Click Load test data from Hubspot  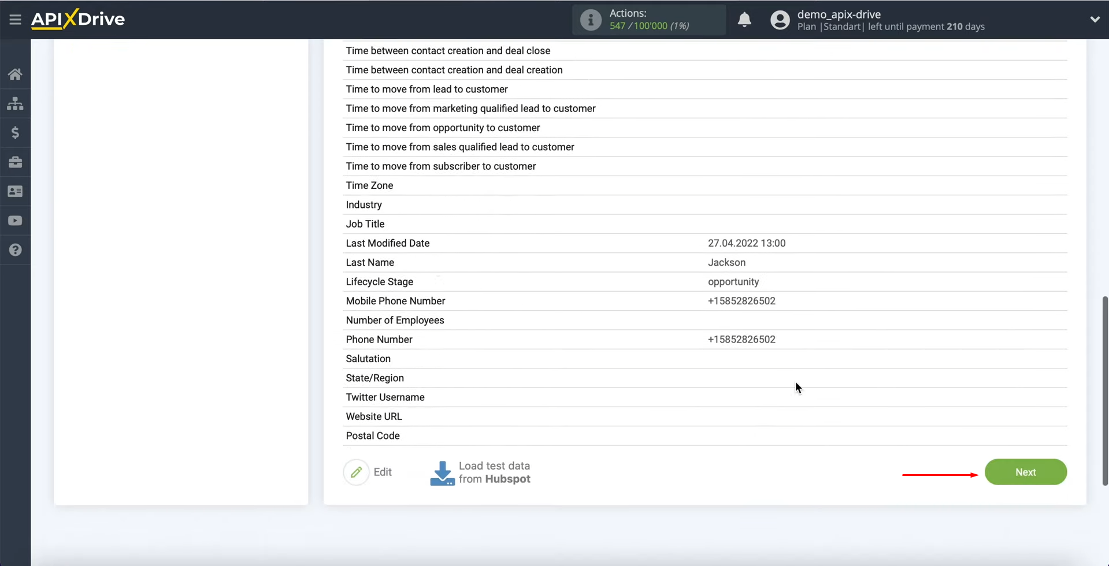(x=494, y=472)
